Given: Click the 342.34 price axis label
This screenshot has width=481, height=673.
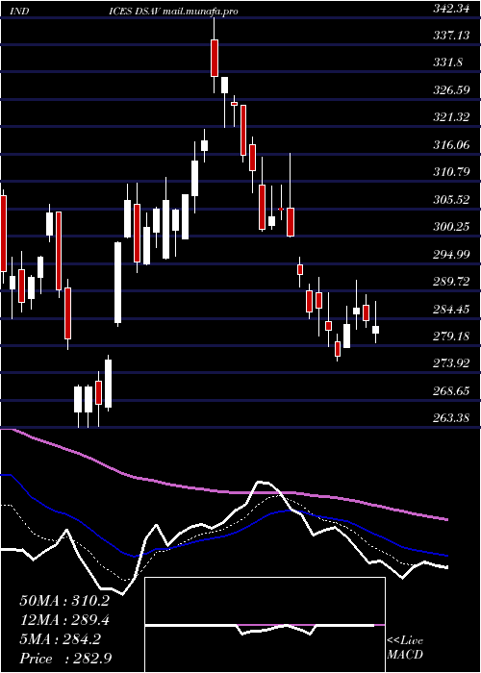Looking at the screenshot, I should click(450, 9).
